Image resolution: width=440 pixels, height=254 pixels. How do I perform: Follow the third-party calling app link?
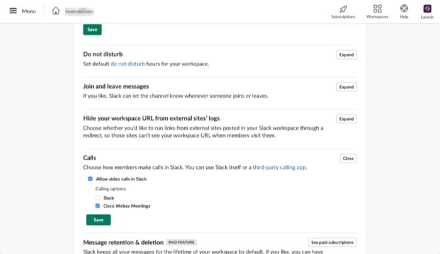point(280,168)
